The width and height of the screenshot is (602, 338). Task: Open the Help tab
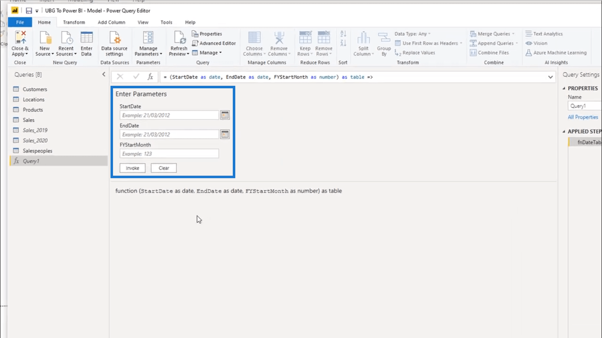pyautogui.click(x=190, y=22)
